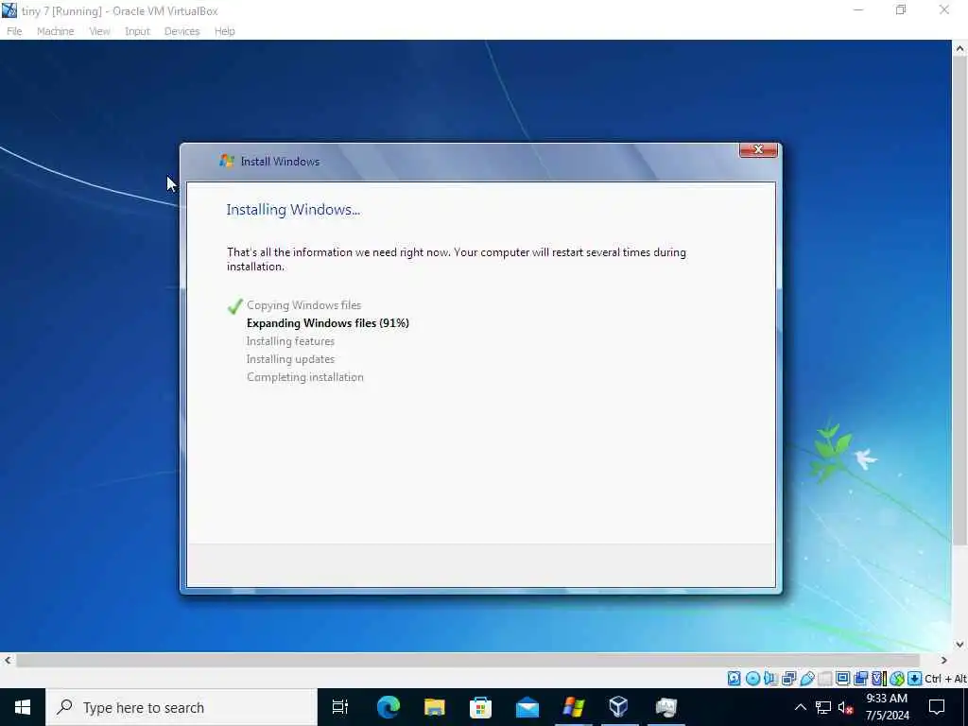Screen dimensions: 968x726
Task: Close the Install Windows dialog
Action: coord(758,150)
